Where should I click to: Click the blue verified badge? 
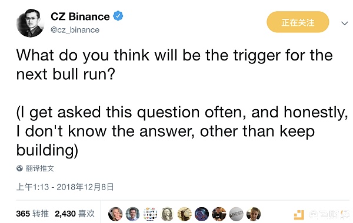(x=118, y=16)
